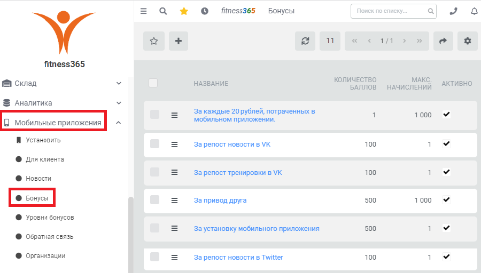The image size is (481, 273).
Task: Go to first page double-arrow
Action: coord(354,41)
